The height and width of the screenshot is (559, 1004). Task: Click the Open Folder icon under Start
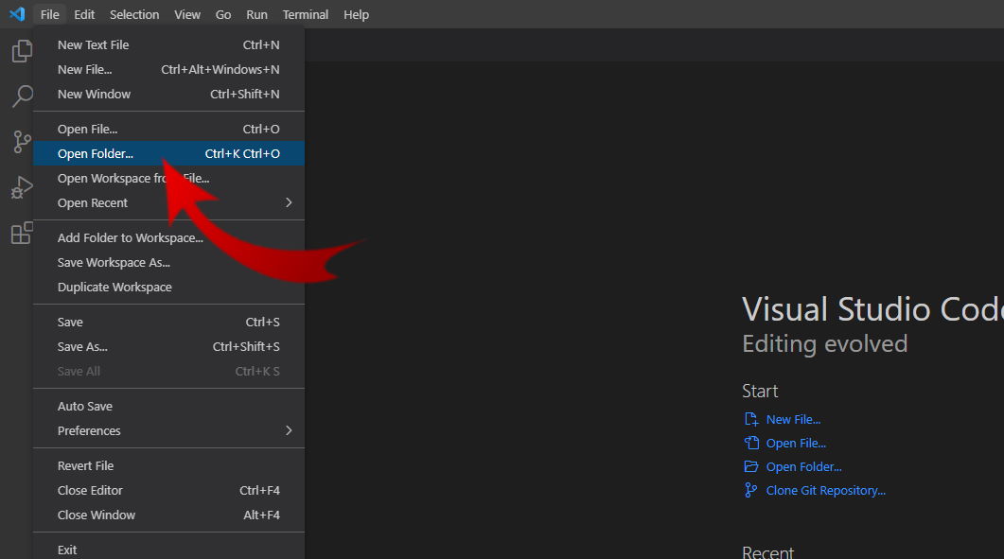coord(750,466)
